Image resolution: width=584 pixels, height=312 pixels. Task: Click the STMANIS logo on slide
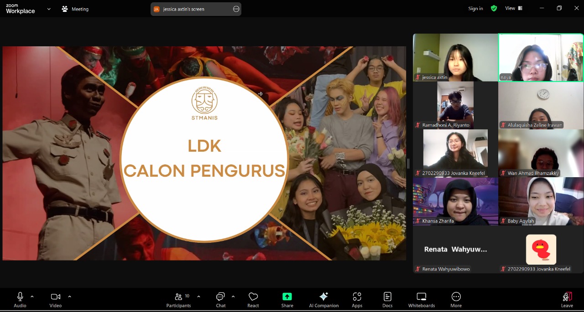pos(204,103)
